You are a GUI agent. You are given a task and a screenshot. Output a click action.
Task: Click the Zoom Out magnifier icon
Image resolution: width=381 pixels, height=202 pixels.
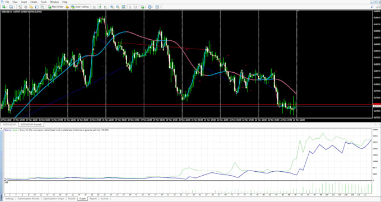coord(118,7)
